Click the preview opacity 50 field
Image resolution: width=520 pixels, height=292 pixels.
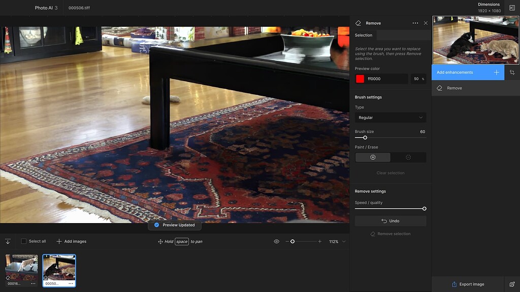tap(418, 79)
